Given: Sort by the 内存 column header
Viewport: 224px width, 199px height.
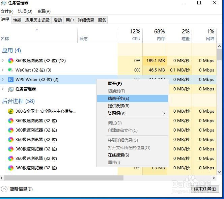Looking at the screenshot, I should (x=155, y=35).
